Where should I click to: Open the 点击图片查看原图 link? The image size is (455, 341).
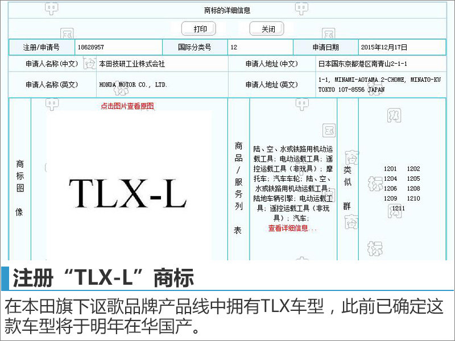[x=127, y=106]
